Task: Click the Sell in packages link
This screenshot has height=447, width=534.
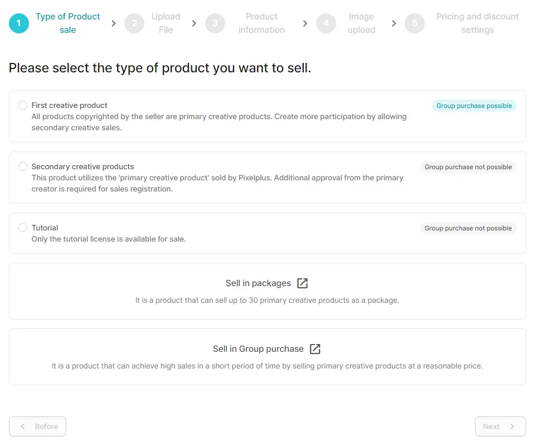Action: [x=258, y=283]
